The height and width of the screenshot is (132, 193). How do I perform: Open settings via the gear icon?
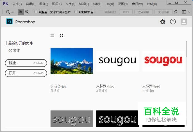coord(163,22)
